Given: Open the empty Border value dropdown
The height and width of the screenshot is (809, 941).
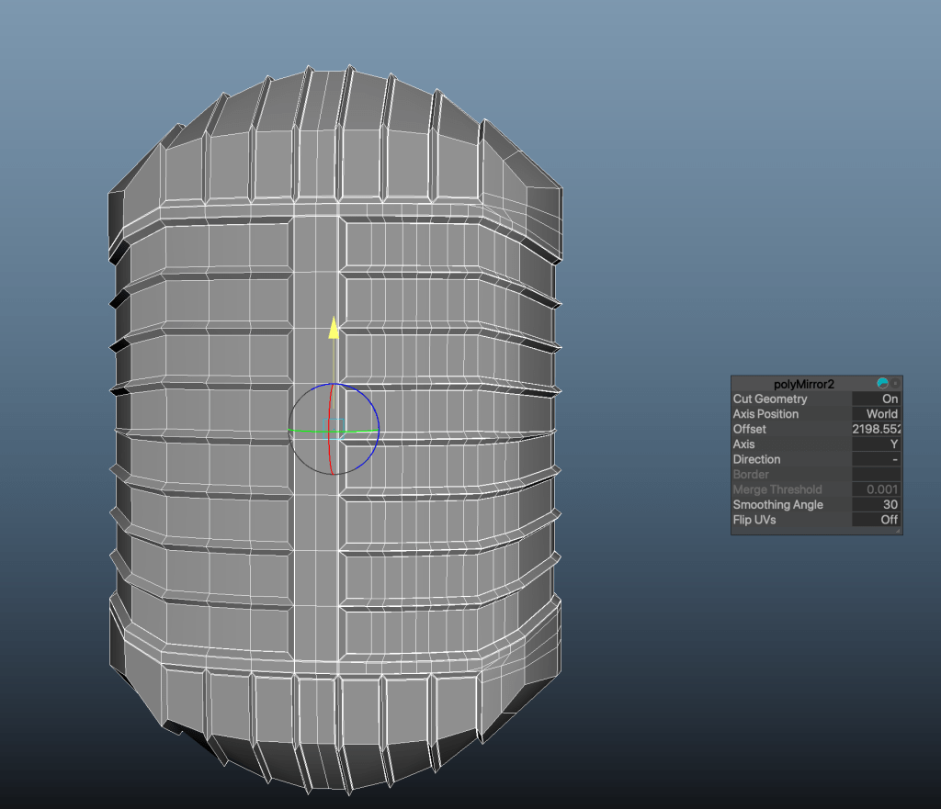Looking at the screenshot, I should [877, 475].
